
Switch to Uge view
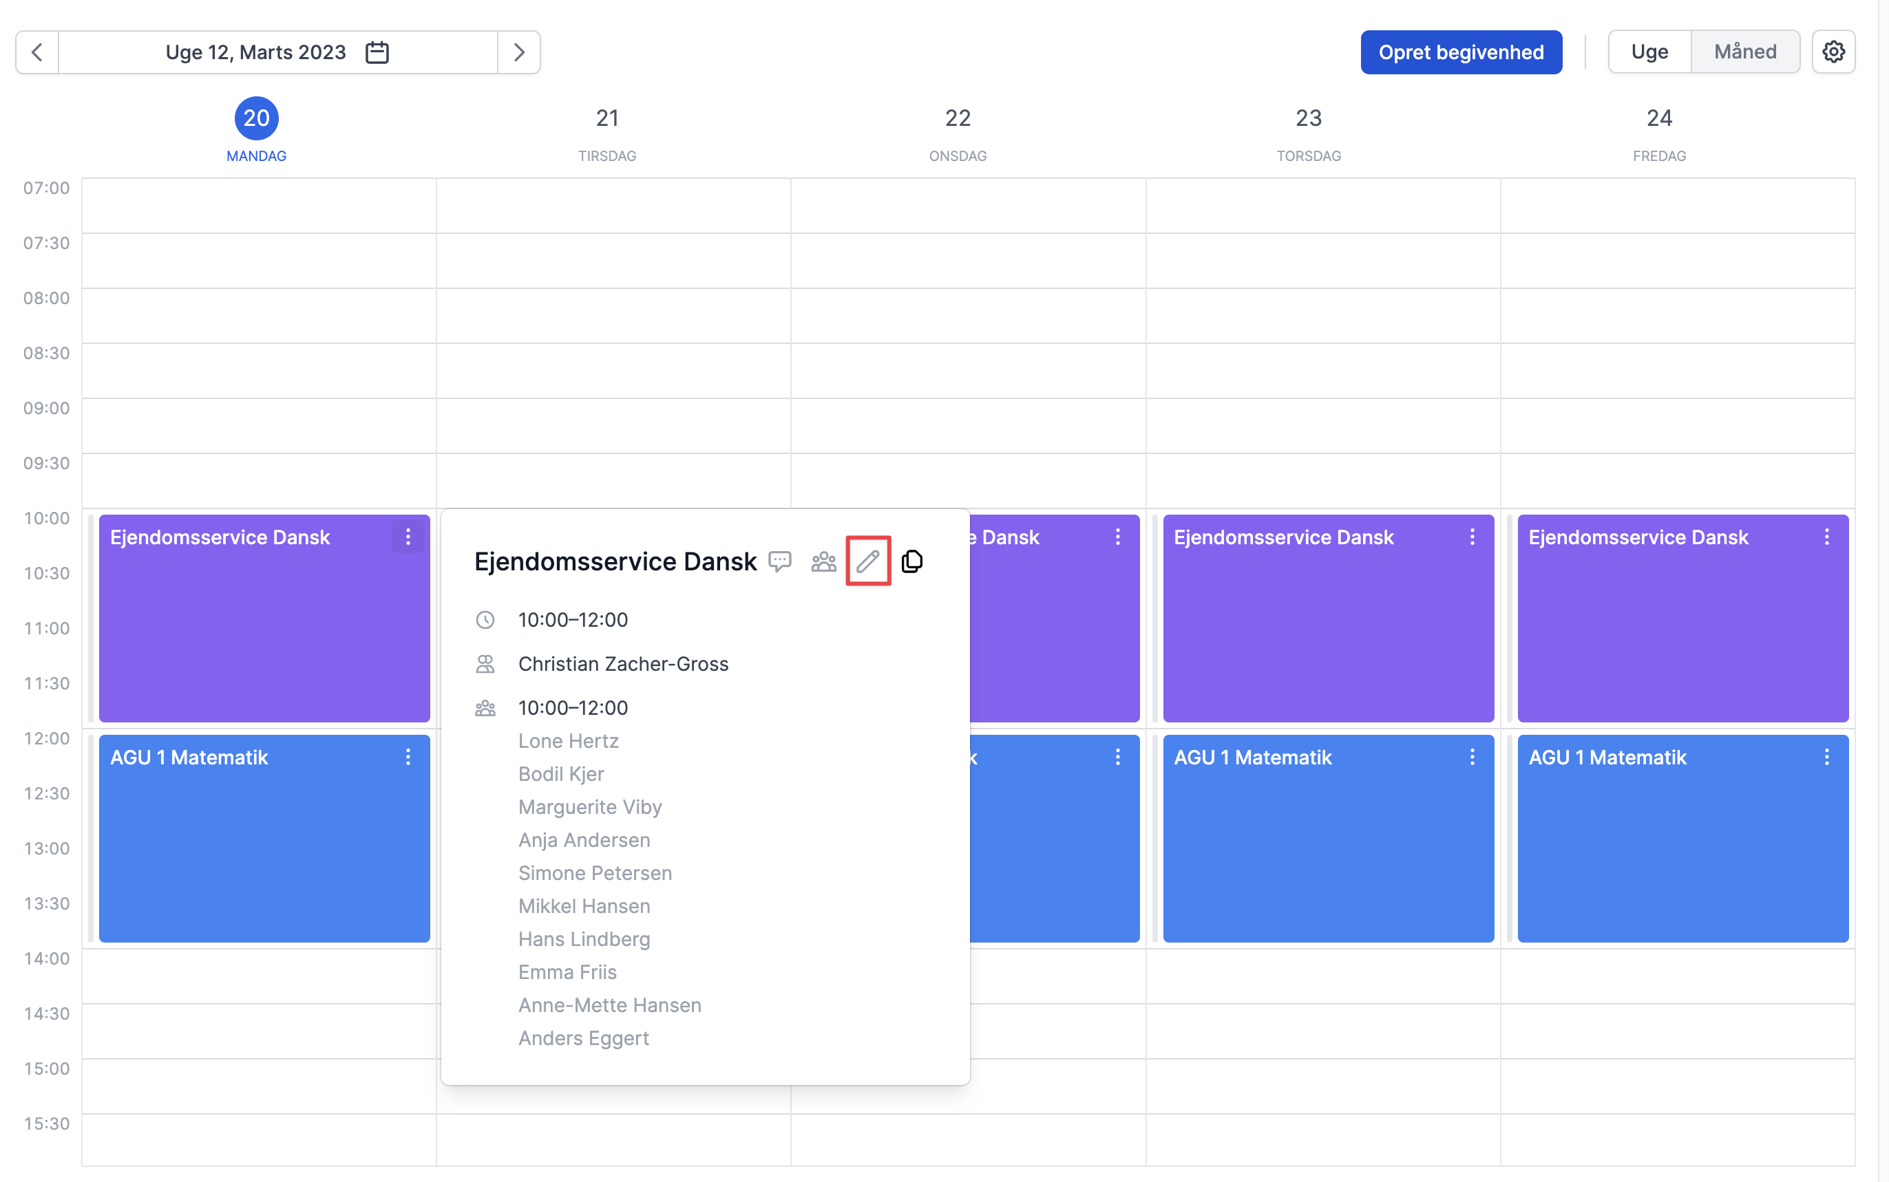1649,52
